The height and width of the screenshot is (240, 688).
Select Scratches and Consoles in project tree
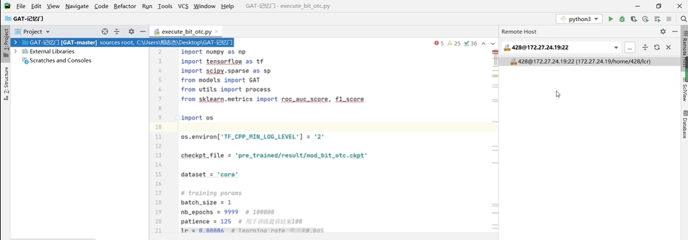(x=56, y=61)
